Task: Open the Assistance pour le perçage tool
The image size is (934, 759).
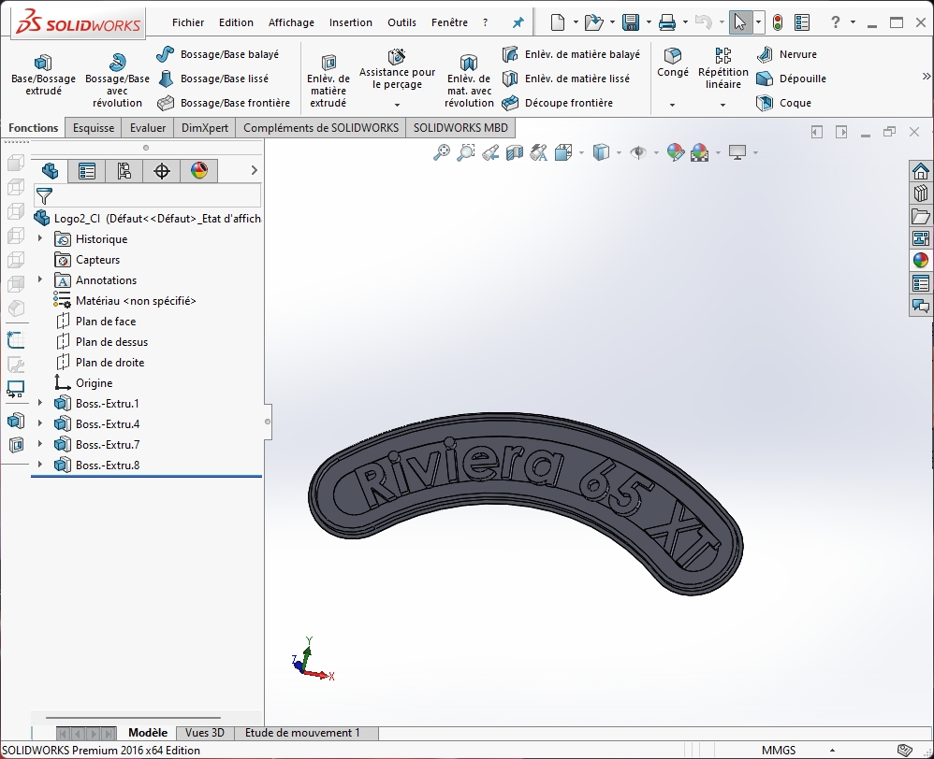Action: 397,69
